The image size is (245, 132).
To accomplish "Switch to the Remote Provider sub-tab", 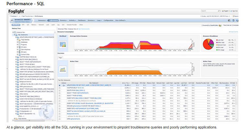I will [72, 25].
